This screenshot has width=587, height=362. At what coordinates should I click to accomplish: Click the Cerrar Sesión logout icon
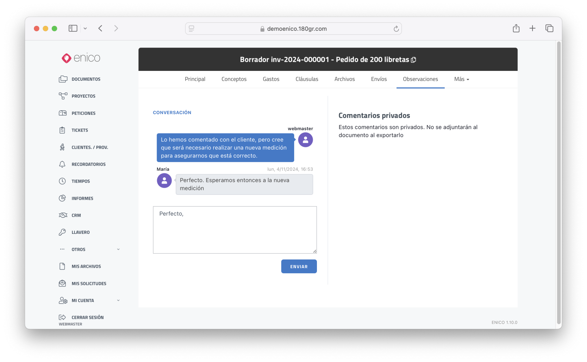[x=62, y=317]
